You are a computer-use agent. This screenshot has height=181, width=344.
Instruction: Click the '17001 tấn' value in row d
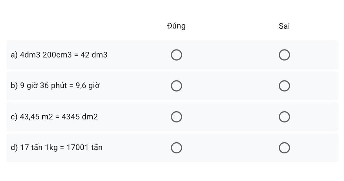[x=84, y=147]
